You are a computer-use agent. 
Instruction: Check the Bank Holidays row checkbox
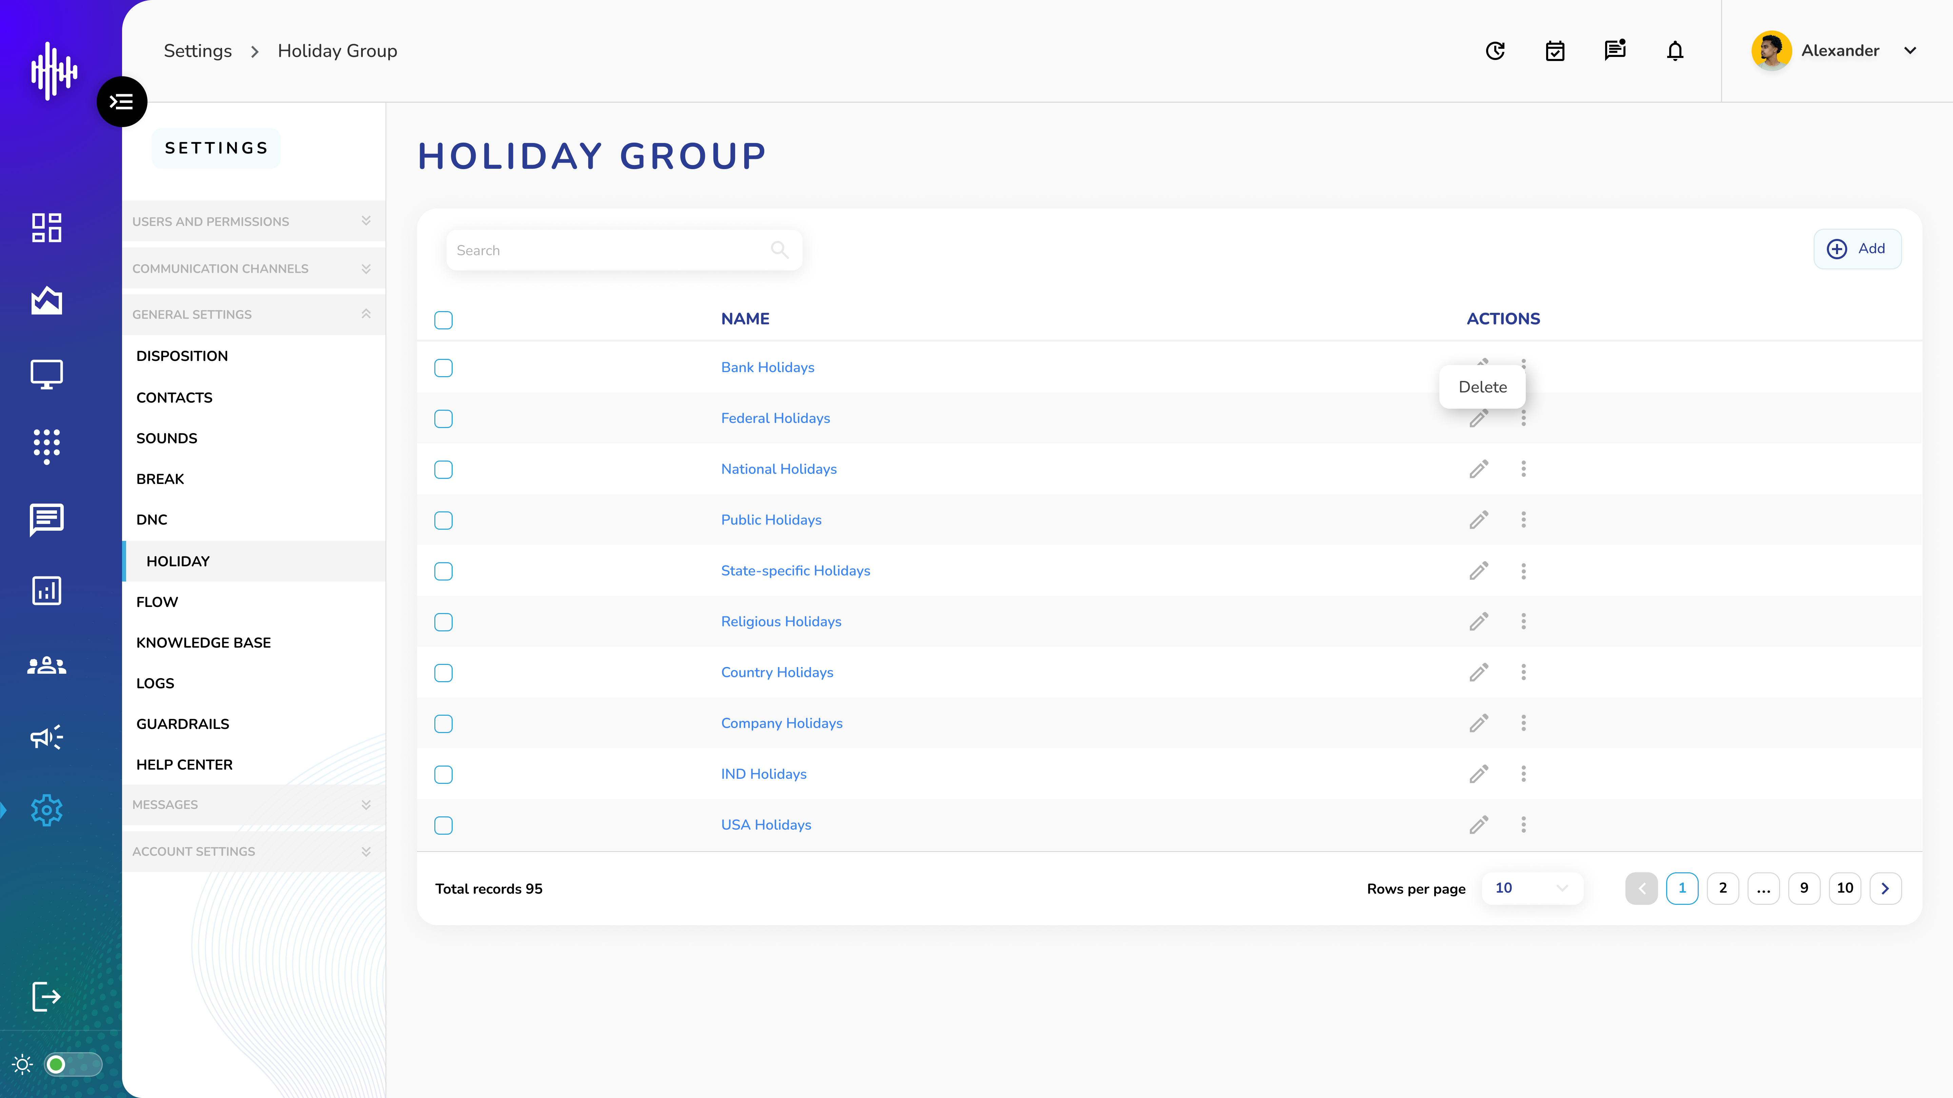pos(443,368)
